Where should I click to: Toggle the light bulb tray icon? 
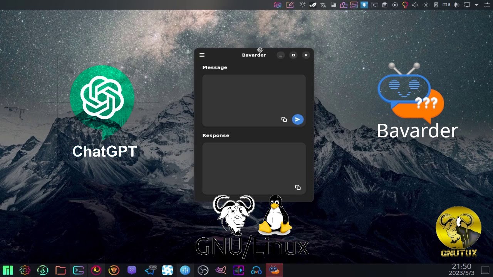405,5
